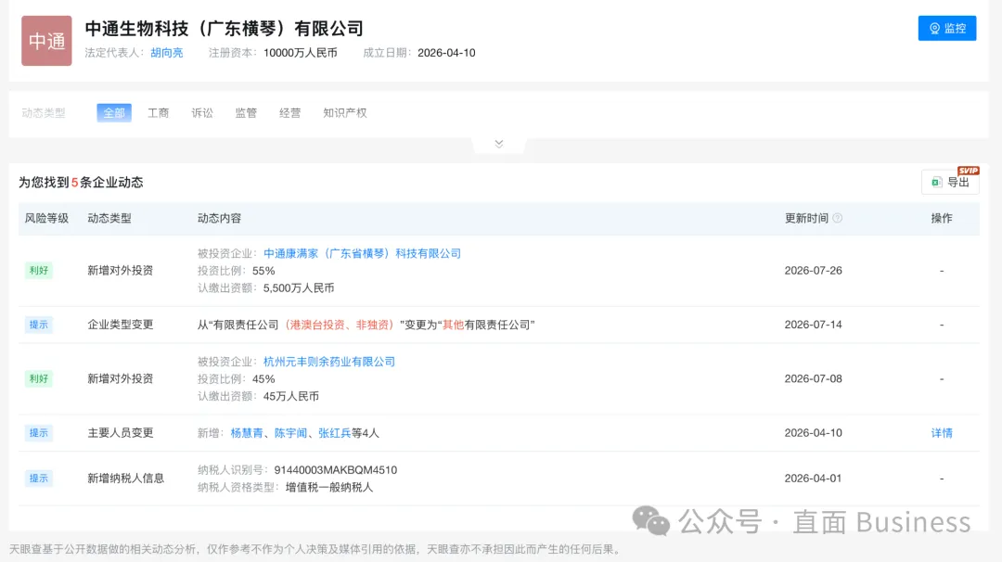This screenshot has width=1002, height=562.
Task: Select the 全部 filter tab
Action: [x=114, y=113]
